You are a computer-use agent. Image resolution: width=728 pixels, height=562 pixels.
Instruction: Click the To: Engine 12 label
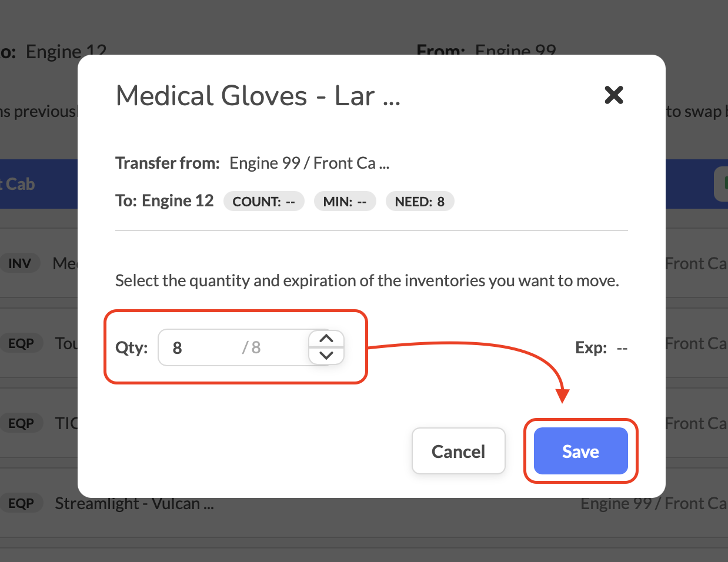(x=165, y=201)
